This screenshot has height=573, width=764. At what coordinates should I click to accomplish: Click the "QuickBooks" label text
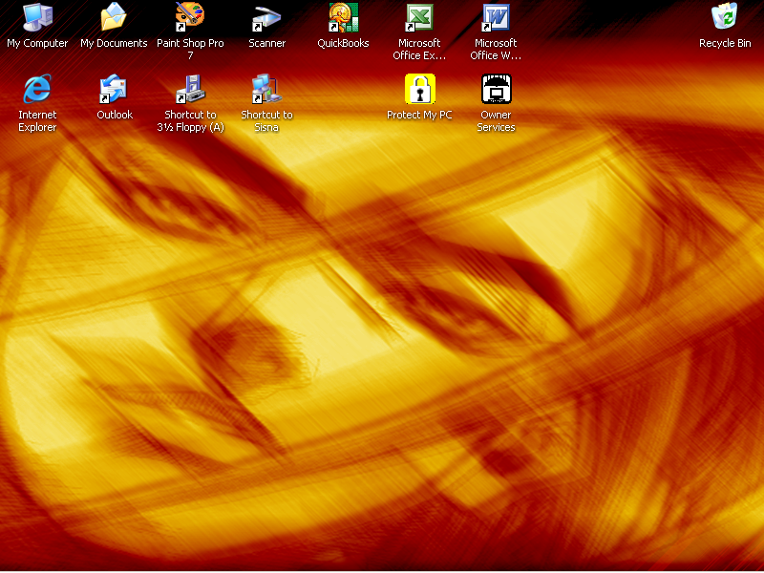[343, 43]
